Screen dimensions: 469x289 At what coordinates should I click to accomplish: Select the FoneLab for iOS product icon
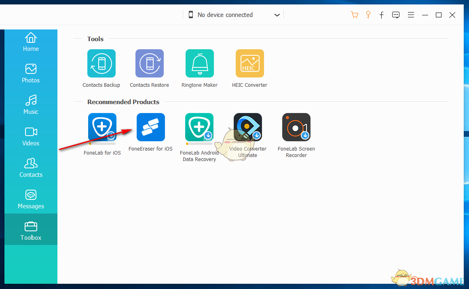102,127
